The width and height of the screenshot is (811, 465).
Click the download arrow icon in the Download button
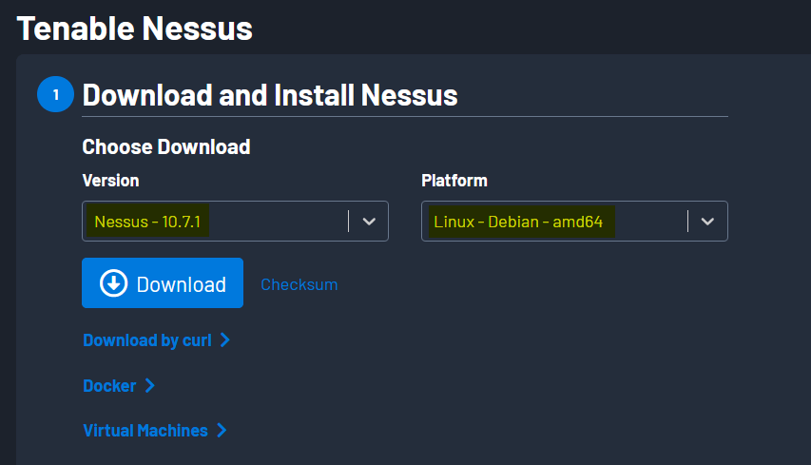(x=114, y=283)
